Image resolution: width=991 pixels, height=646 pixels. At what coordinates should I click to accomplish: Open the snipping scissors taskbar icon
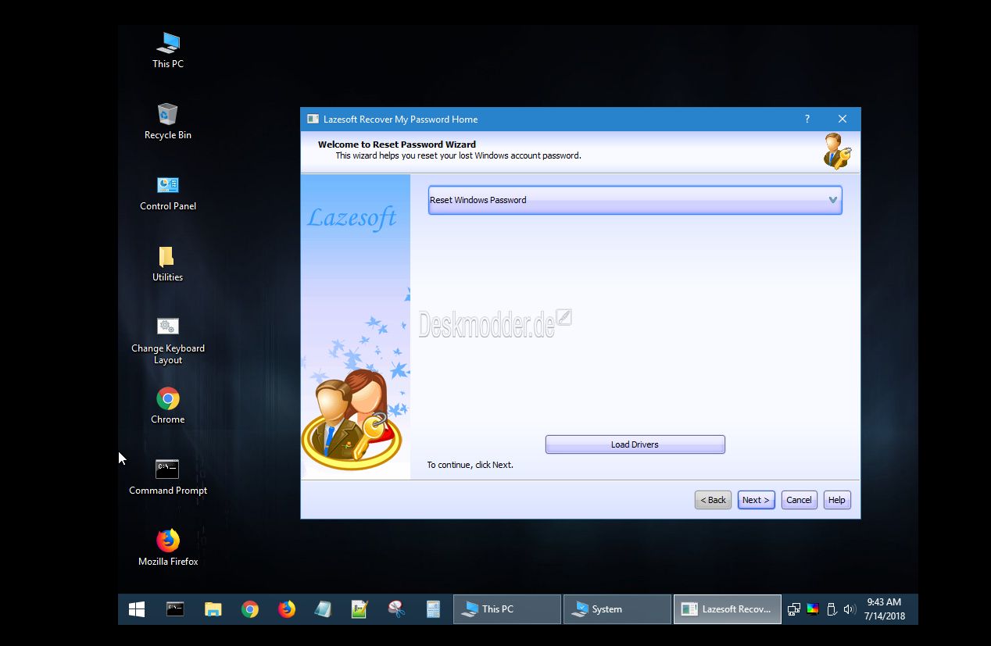point(396,609)
